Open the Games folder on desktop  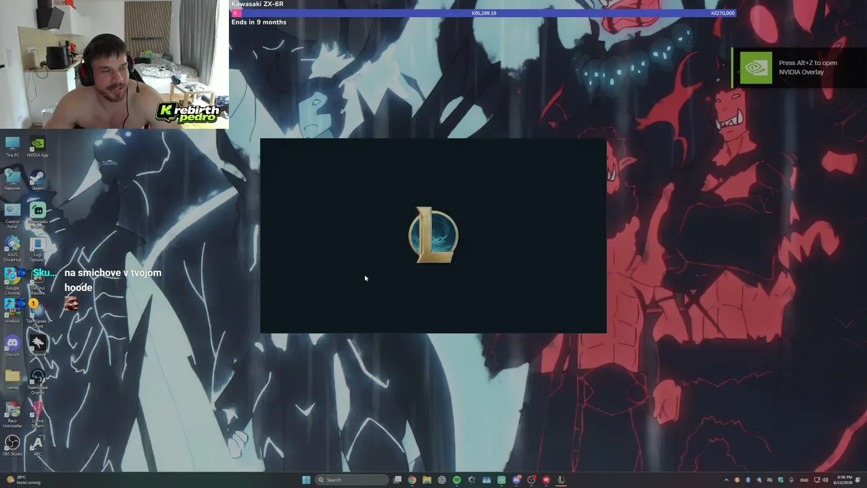click(x=12, y=379)
